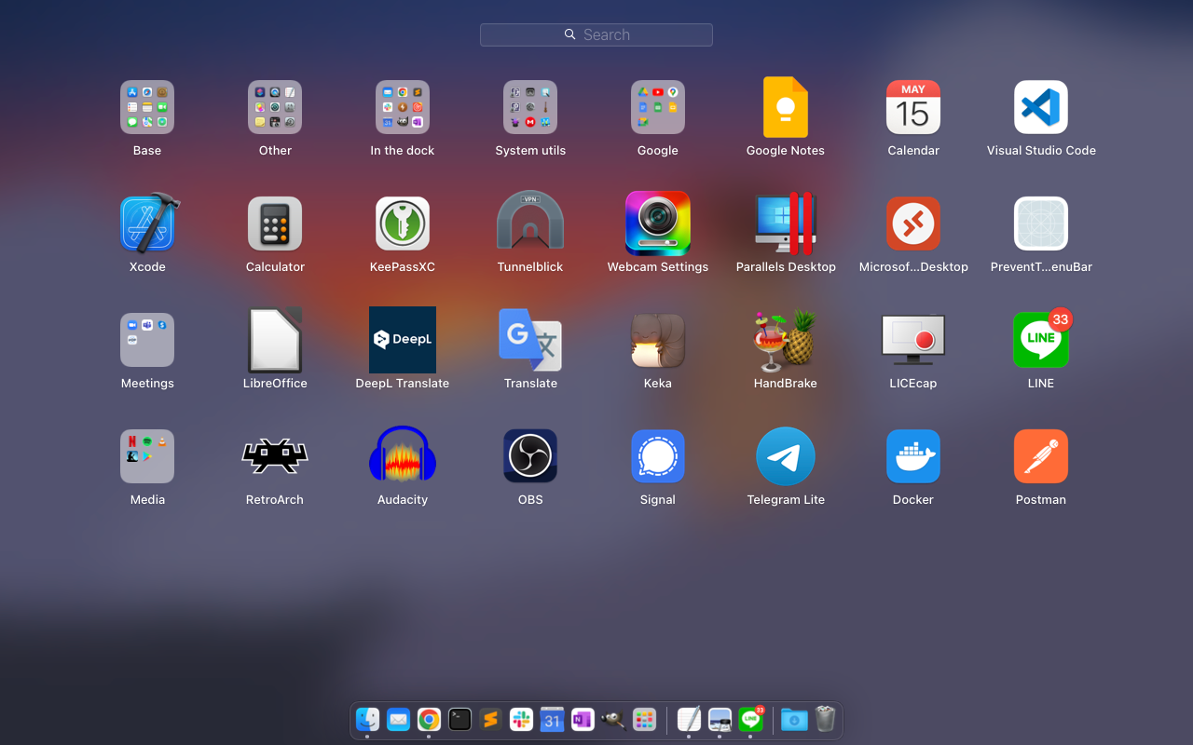This screenshot has width=1193, height=745.
Task: Launch HandBrake video transcoder
Action: pos(786,340)
